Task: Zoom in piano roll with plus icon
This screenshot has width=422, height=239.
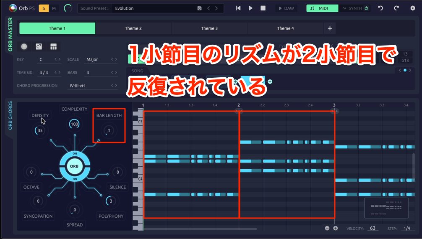Action: [x=335, y=228]
